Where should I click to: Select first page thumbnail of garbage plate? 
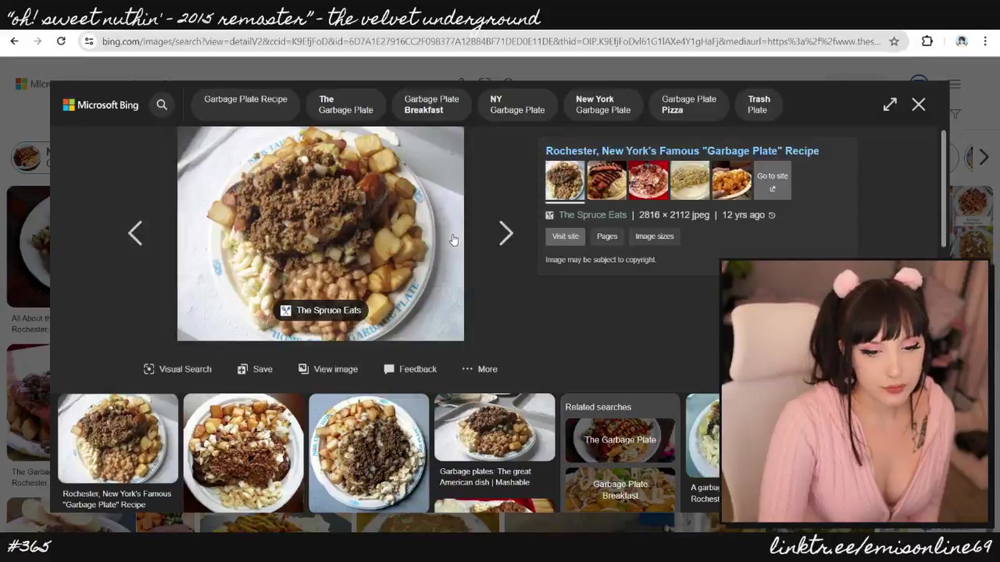click(565, 181)
